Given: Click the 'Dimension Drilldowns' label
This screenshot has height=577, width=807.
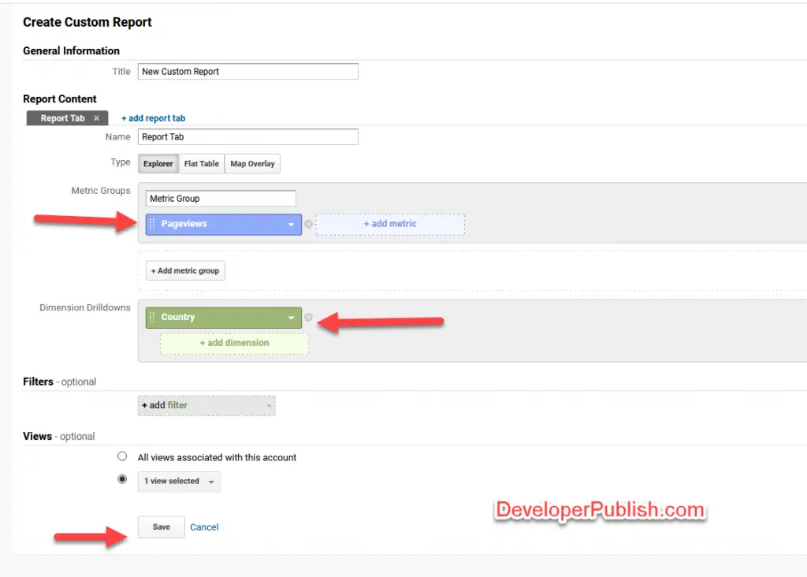Looking at the screenshot, I should [x=85, y=307].
